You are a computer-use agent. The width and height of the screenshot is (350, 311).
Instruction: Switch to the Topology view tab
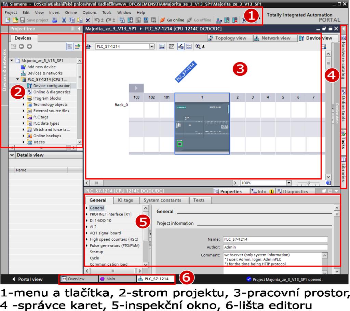click(230, 38)
